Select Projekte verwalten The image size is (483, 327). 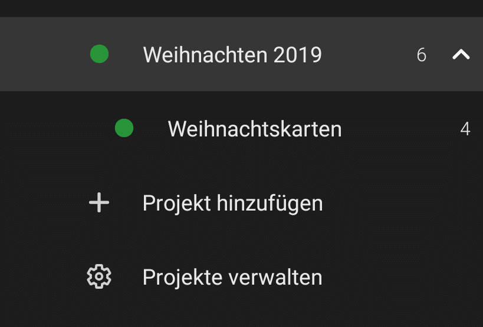tap(242, 277)
